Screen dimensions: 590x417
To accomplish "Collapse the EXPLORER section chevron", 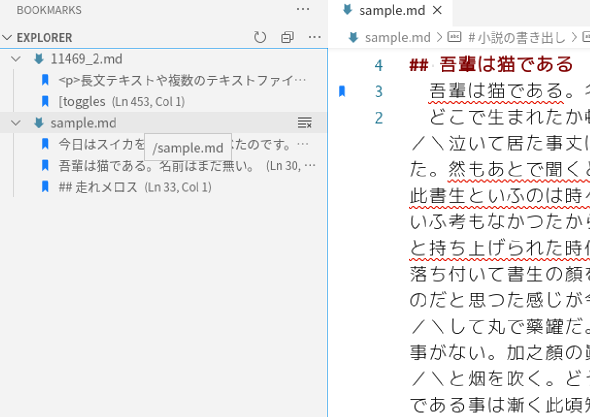I will 7,37.
